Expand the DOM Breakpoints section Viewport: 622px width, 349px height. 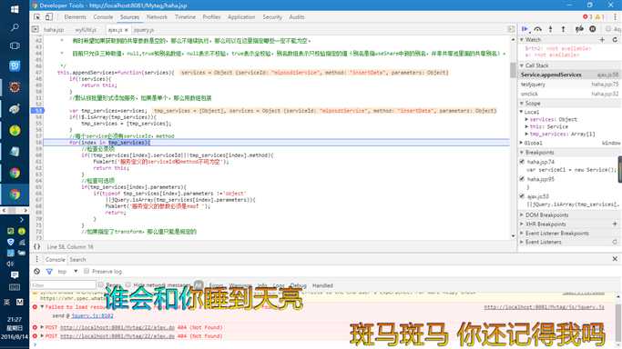[x=522, y=214]
